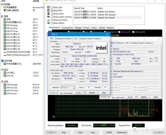Click the 电压 voltage category icon

2,70
